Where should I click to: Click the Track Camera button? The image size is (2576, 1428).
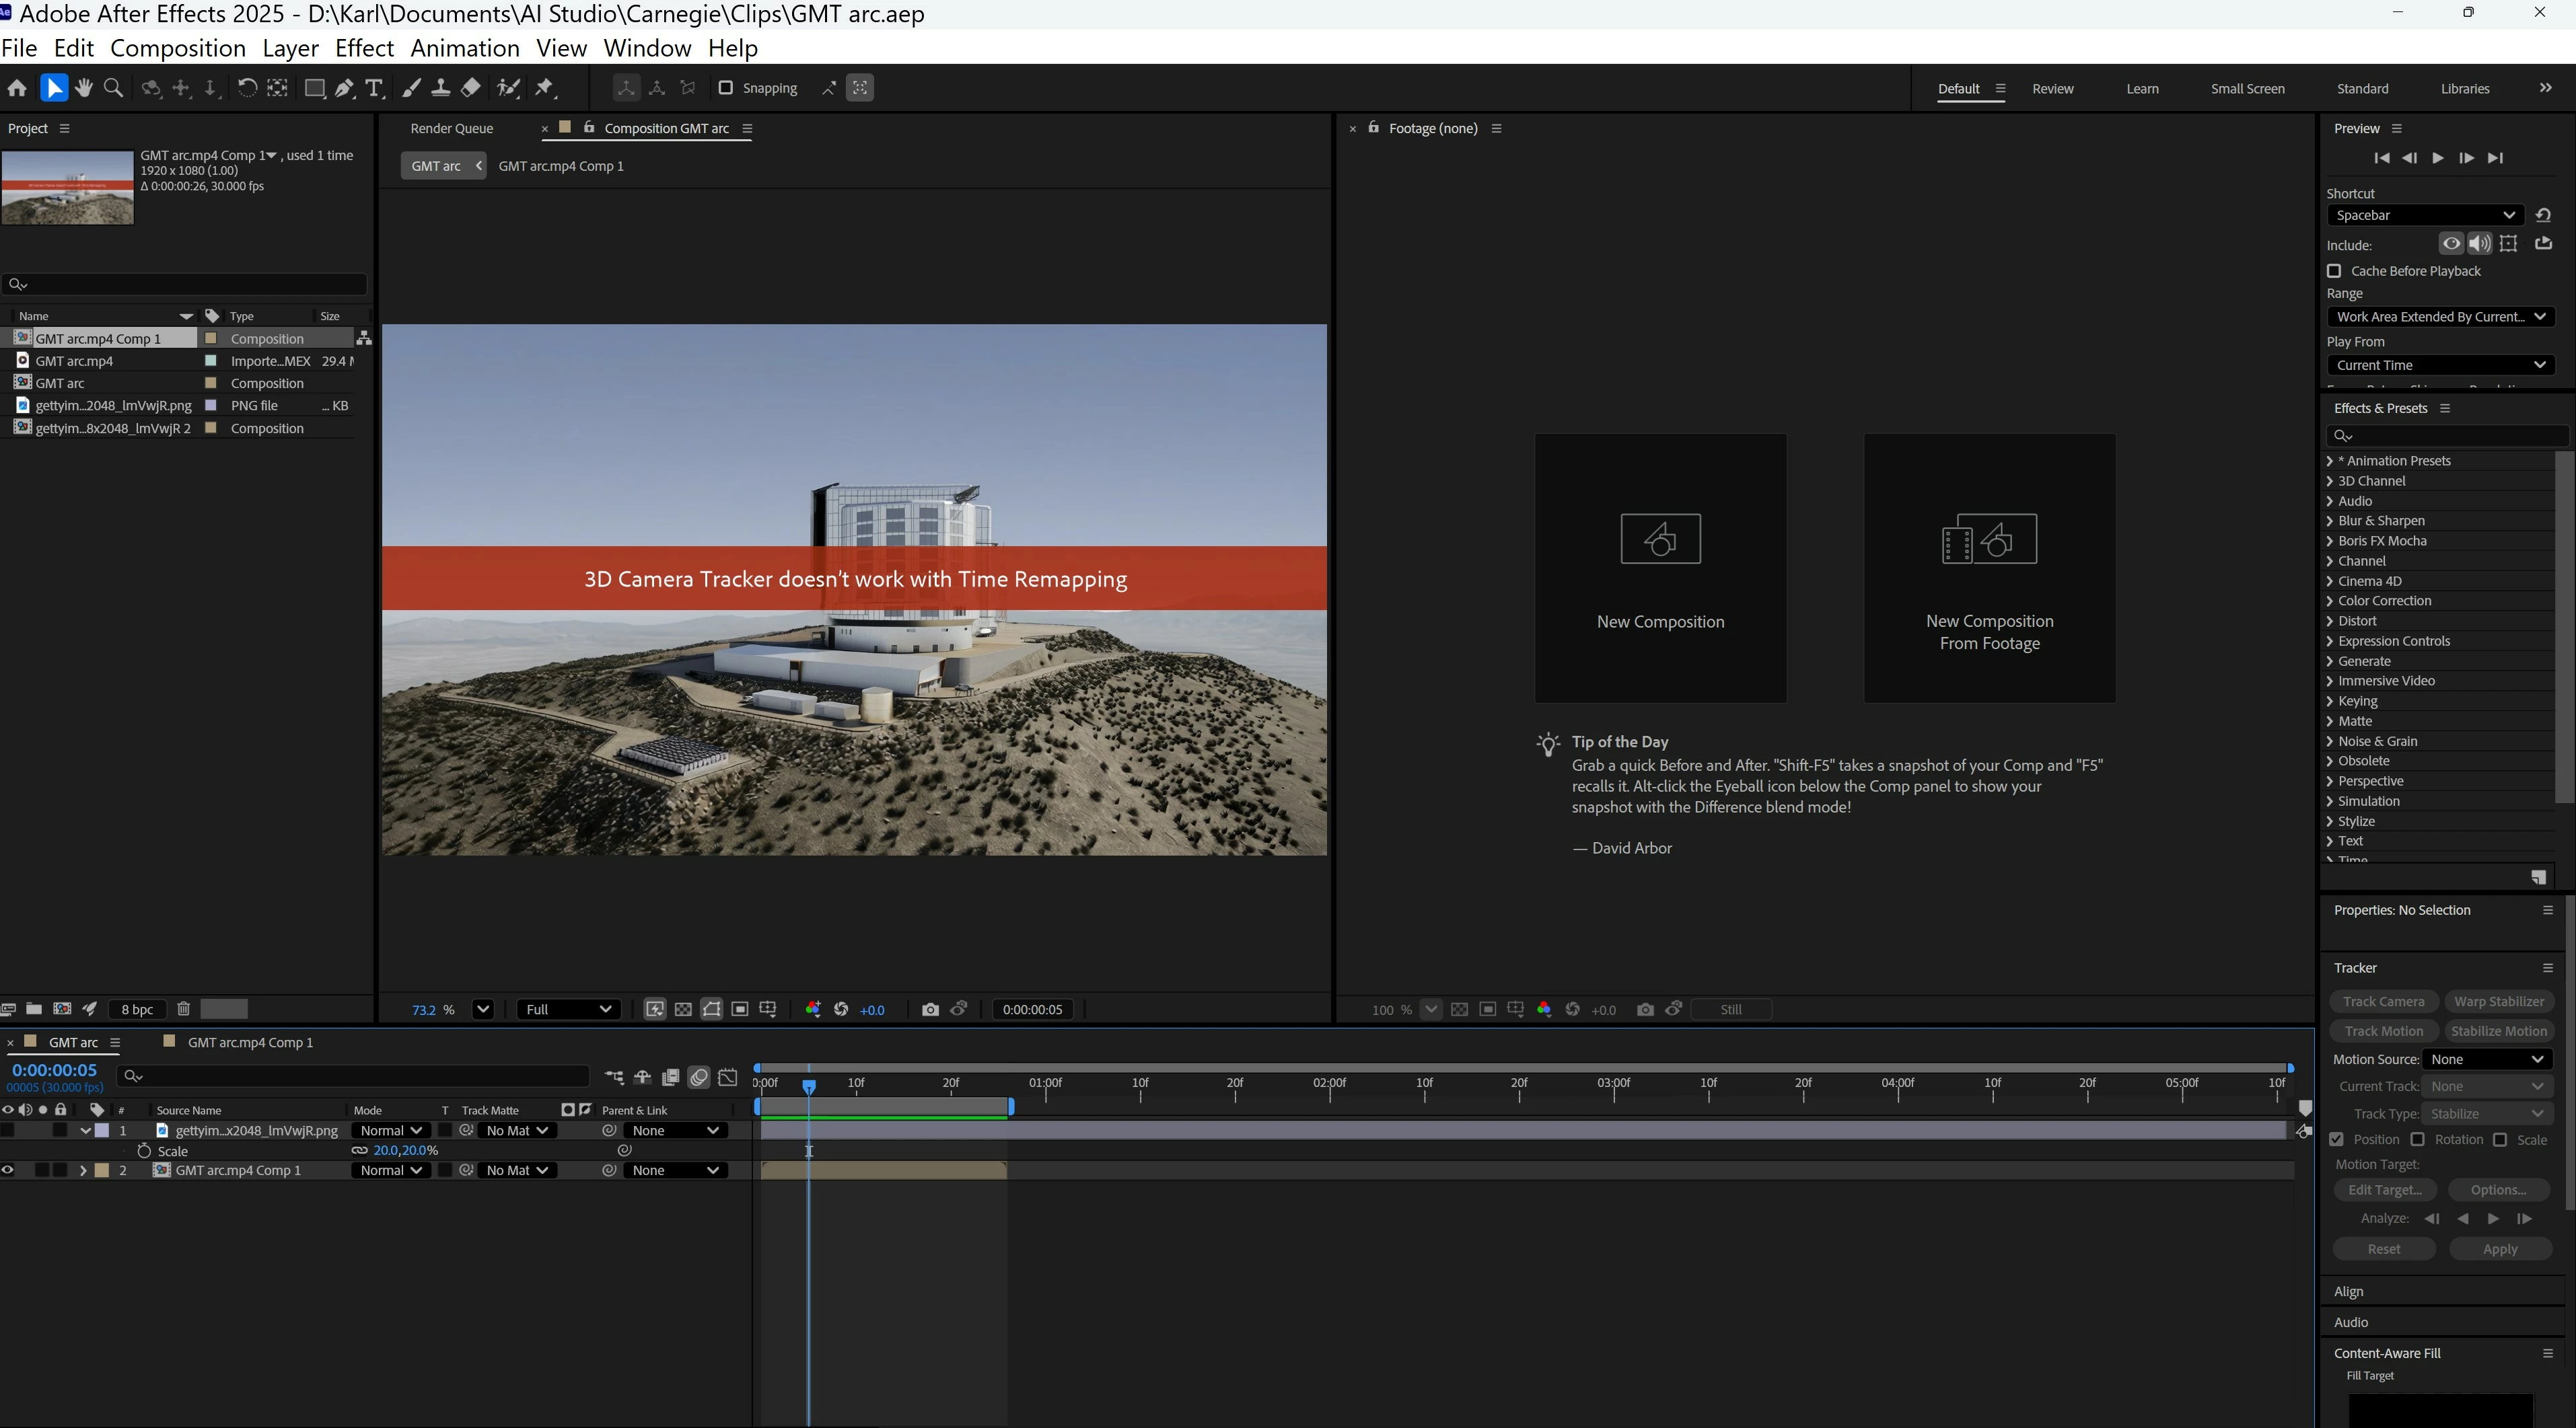(2383, 1002)
